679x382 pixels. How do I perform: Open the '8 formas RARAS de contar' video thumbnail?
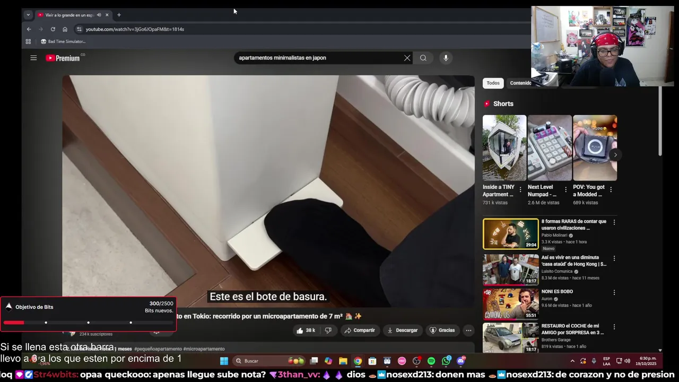(510, 234)
